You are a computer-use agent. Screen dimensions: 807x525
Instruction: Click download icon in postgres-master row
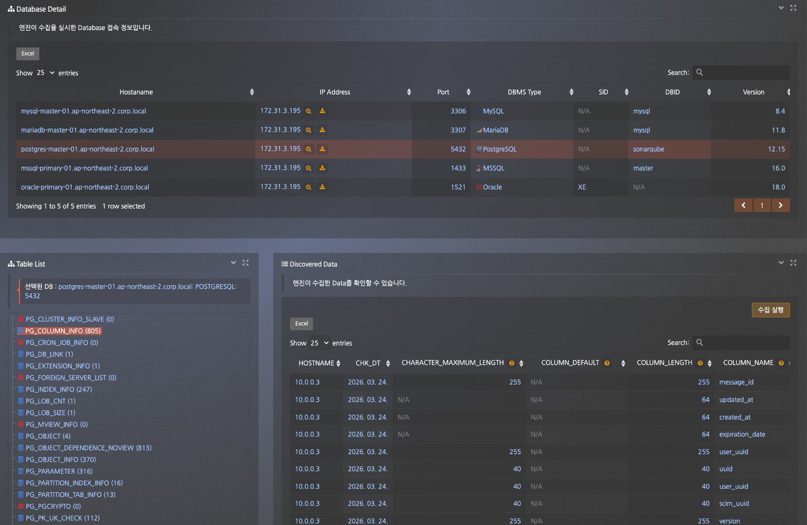click(323, 149)
